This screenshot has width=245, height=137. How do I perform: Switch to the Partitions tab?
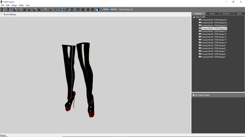tap(226, 14)
